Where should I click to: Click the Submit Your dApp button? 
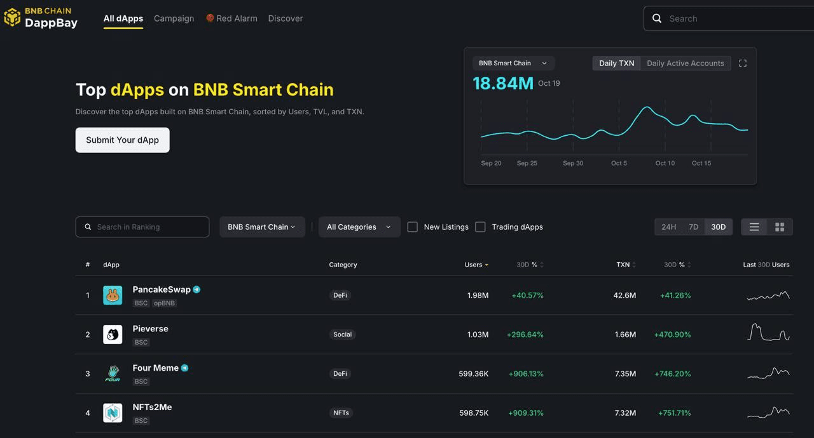[x=123, y=140]
